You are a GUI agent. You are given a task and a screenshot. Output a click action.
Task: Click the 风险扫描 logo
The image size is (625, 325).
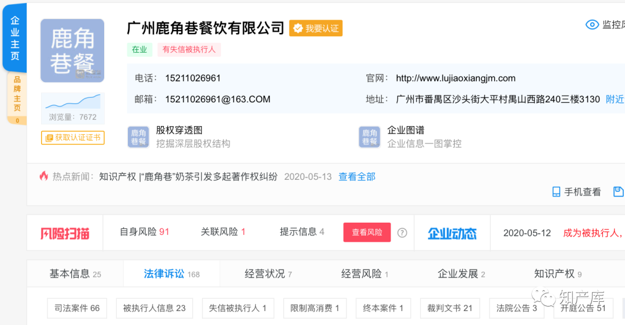coord(65,234)
